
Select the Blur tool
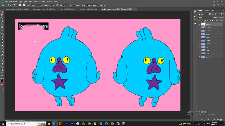2,52
